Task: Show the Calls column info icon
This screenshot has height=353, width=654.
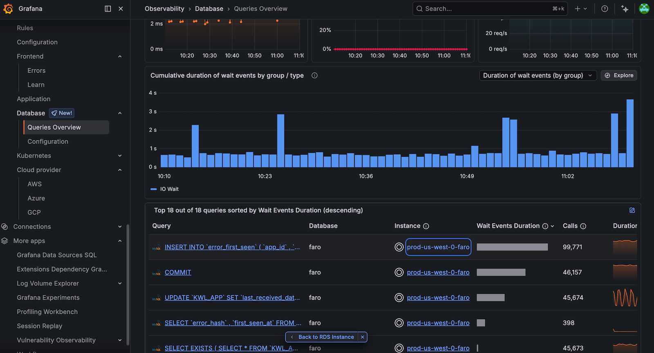Action: pyautogui.click(x=583, y=226)
